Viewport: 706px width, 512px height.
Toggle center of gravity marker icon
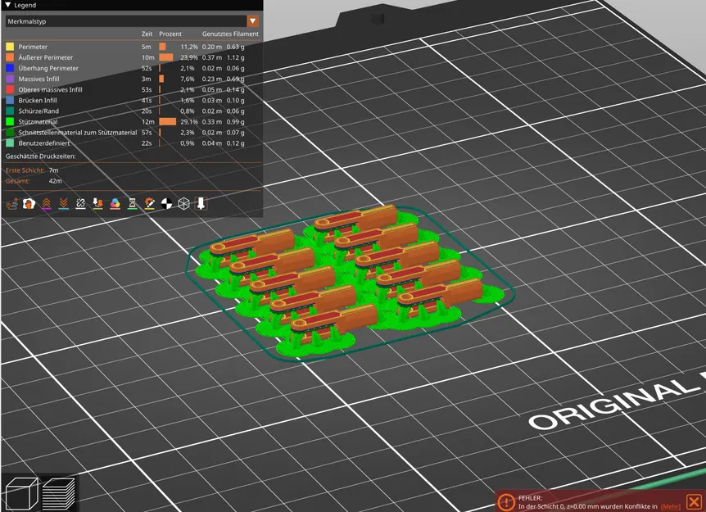click(166, 204)
